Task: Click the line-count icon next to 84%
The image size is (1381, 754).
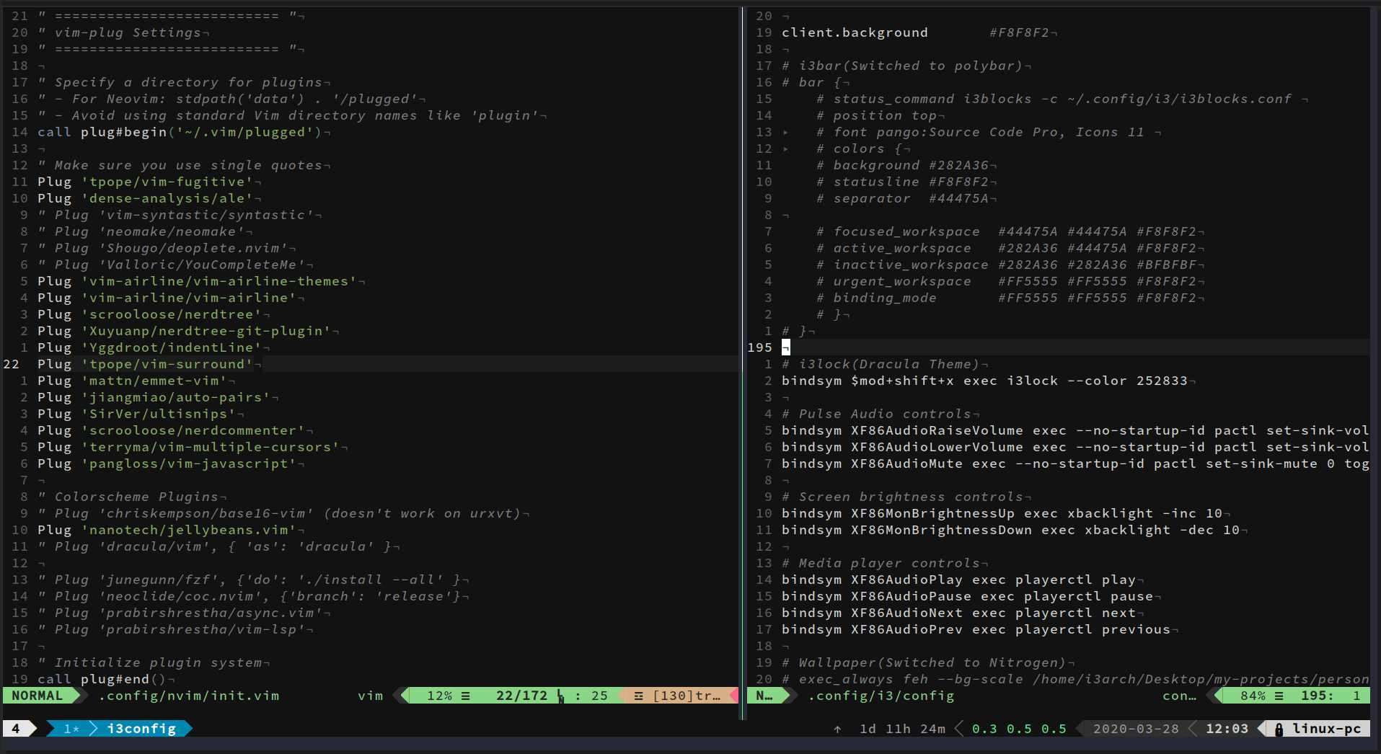Action: [x=1279, y=696]
